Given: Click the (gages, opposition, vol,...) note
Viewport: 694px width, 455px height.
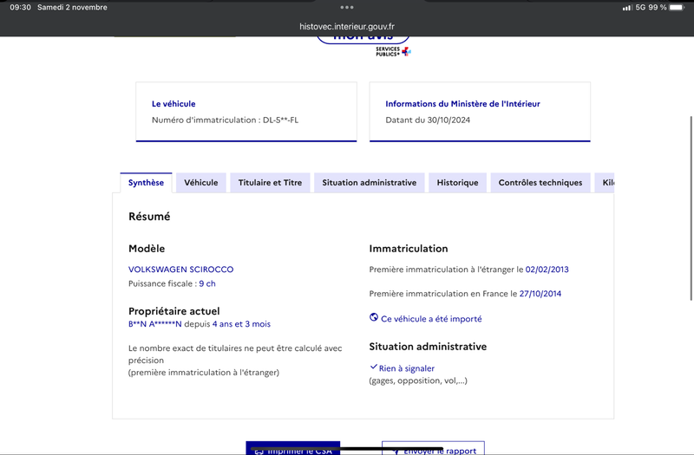Looking at the screenshot, I should point(418,380).
